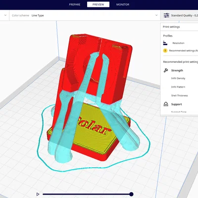Viewport: 198px width, 198px height.
Task: Click the Solar text on model
Action: [94, 126]
